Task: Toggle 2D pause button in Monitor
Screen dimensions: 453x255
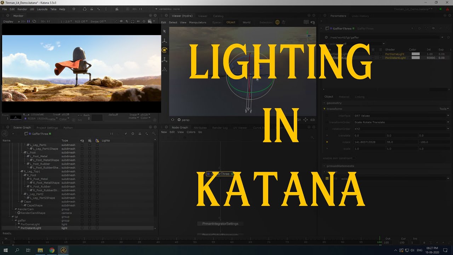Action: tap(29, 21)
